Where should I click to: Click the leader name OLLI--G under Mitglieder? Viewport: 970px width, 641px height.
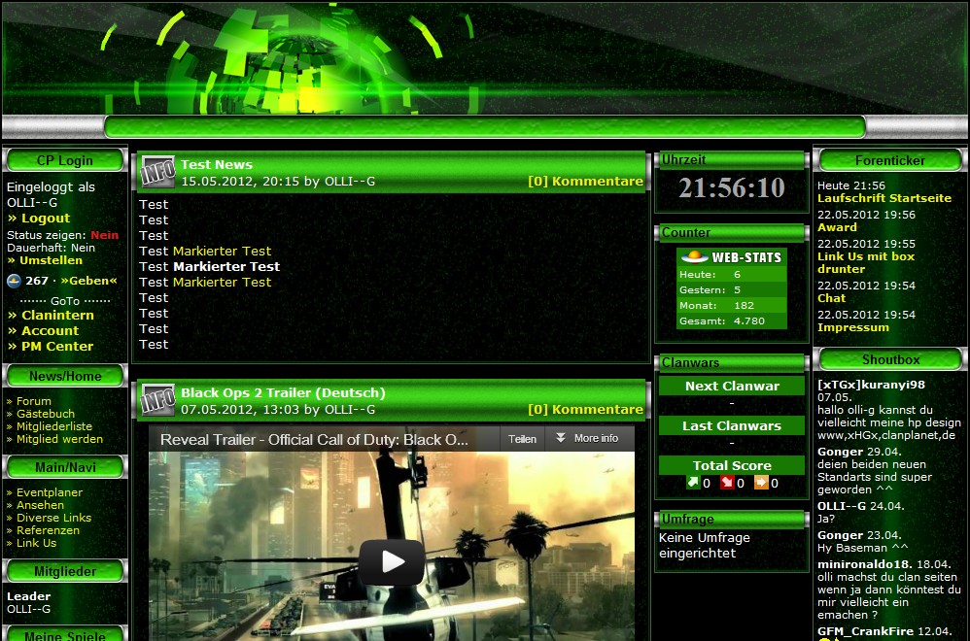(x=28, y=609)
